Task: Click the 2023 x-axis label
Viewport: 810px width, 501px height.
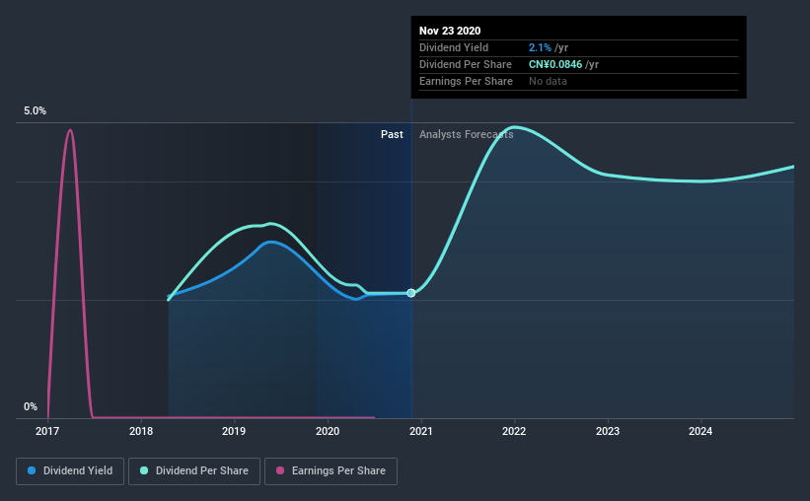Action: click(608, 431)
